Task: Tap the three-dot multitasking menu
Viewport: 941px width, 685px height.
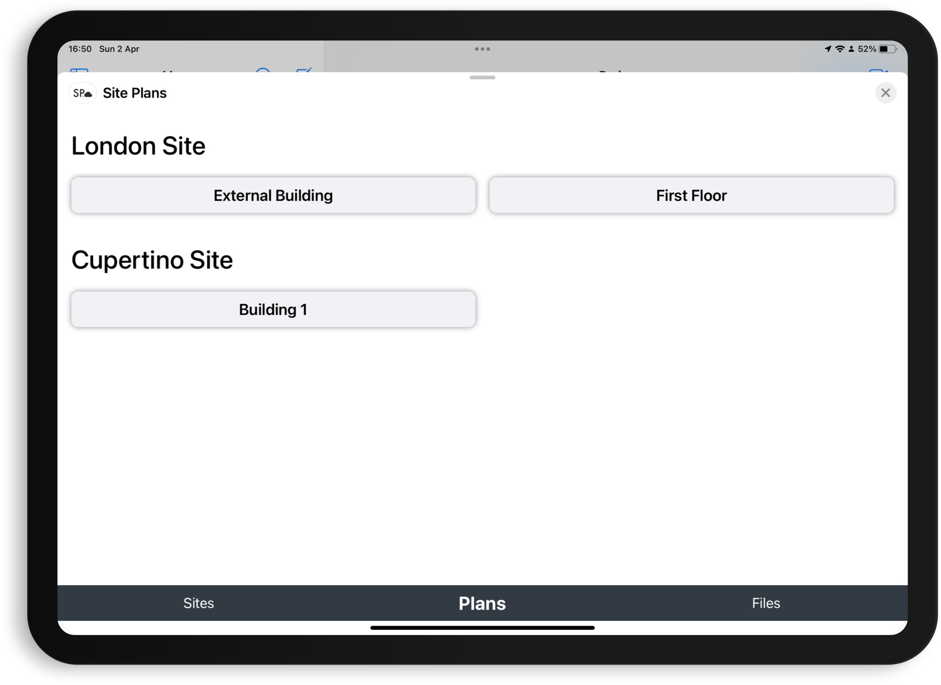Action: coord(482,49)
